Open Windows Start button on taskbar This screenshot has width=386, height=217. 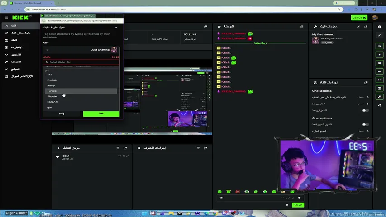tap(144, 213)
